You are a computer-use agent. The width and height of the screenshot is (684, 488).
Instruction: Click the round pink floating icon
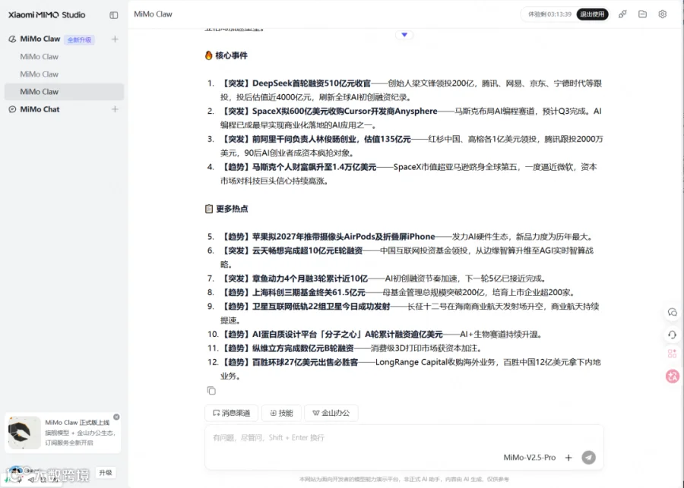point(673,376)
